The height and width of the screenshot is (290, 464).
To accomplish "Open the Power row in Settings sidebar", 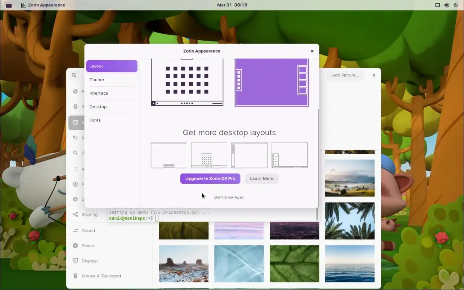I will (x=109, y=246).
